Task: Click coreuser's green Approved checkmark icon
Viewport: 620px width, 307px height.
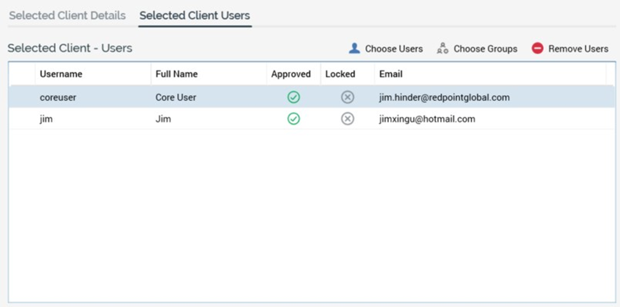Action: [293, 97]
